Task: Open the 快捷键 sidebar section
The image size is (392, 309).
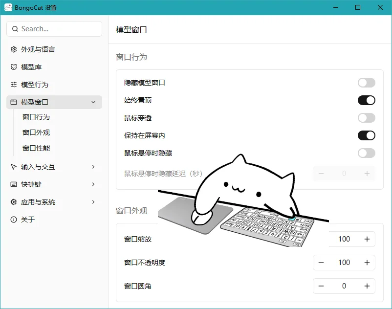Action: click(x=54, y=184)
